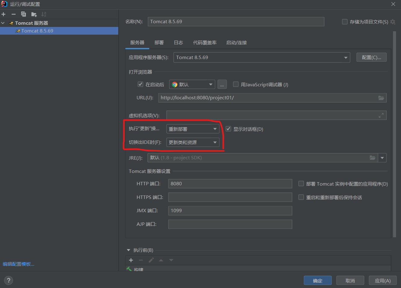Switch to the 服务器 tab
This screenshot has height=288, width=401.
click(x=137, y=43)
